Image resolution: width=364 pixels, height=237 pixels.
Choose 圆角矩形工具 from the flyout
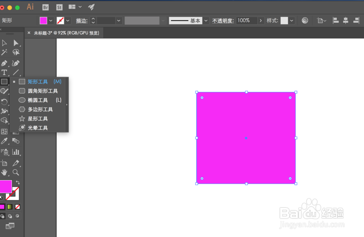point(39,91)
